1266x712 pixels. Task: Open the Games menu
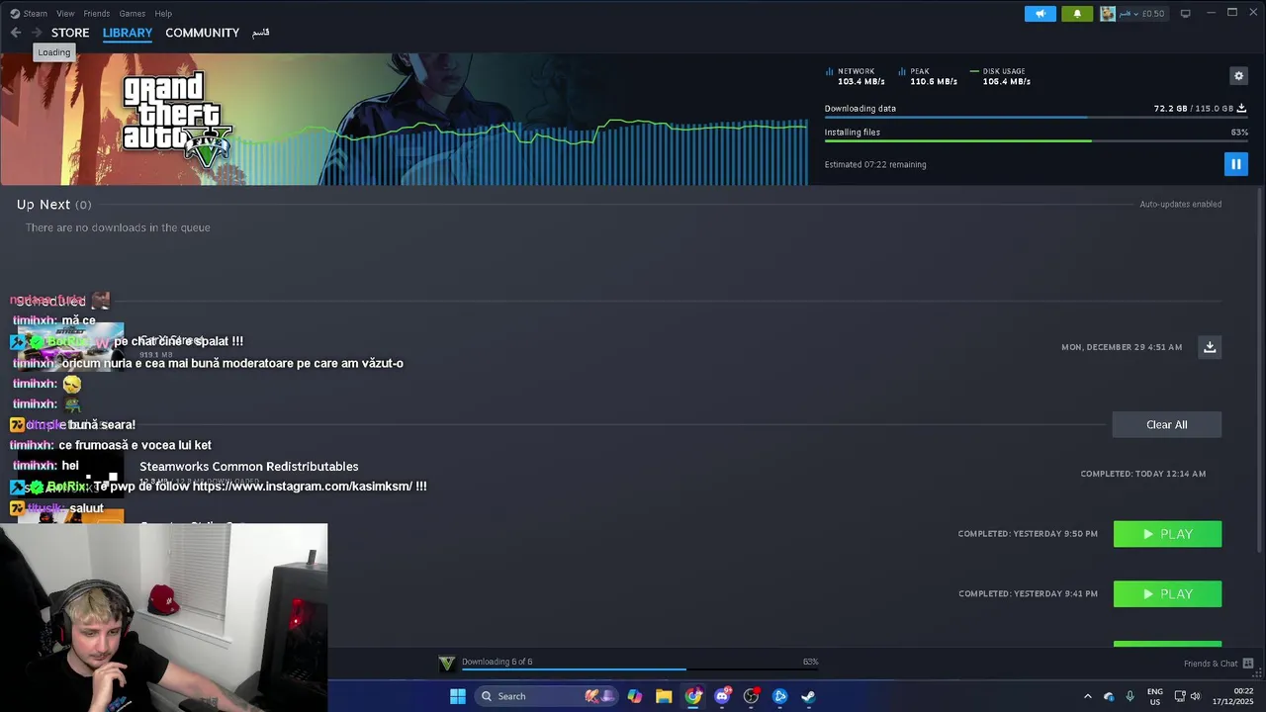(132, 14)
